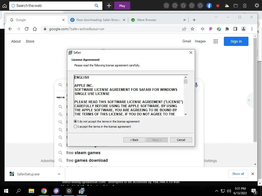The image size is (262, 196).
Task: Click the Google voice search microphone
Action: [x=197, y=85]
